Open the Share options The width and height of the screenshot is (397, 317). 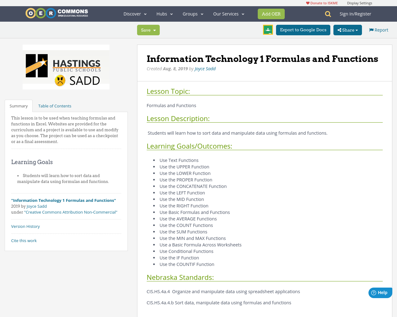(347, 29)
